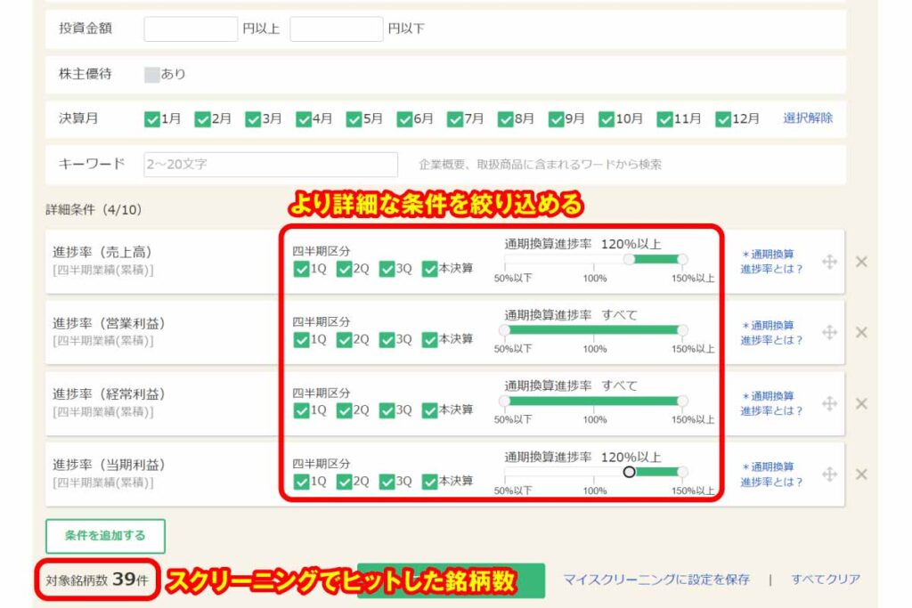Uncheck the 7月 settlement month
The image size is (912, 608).
455,119
